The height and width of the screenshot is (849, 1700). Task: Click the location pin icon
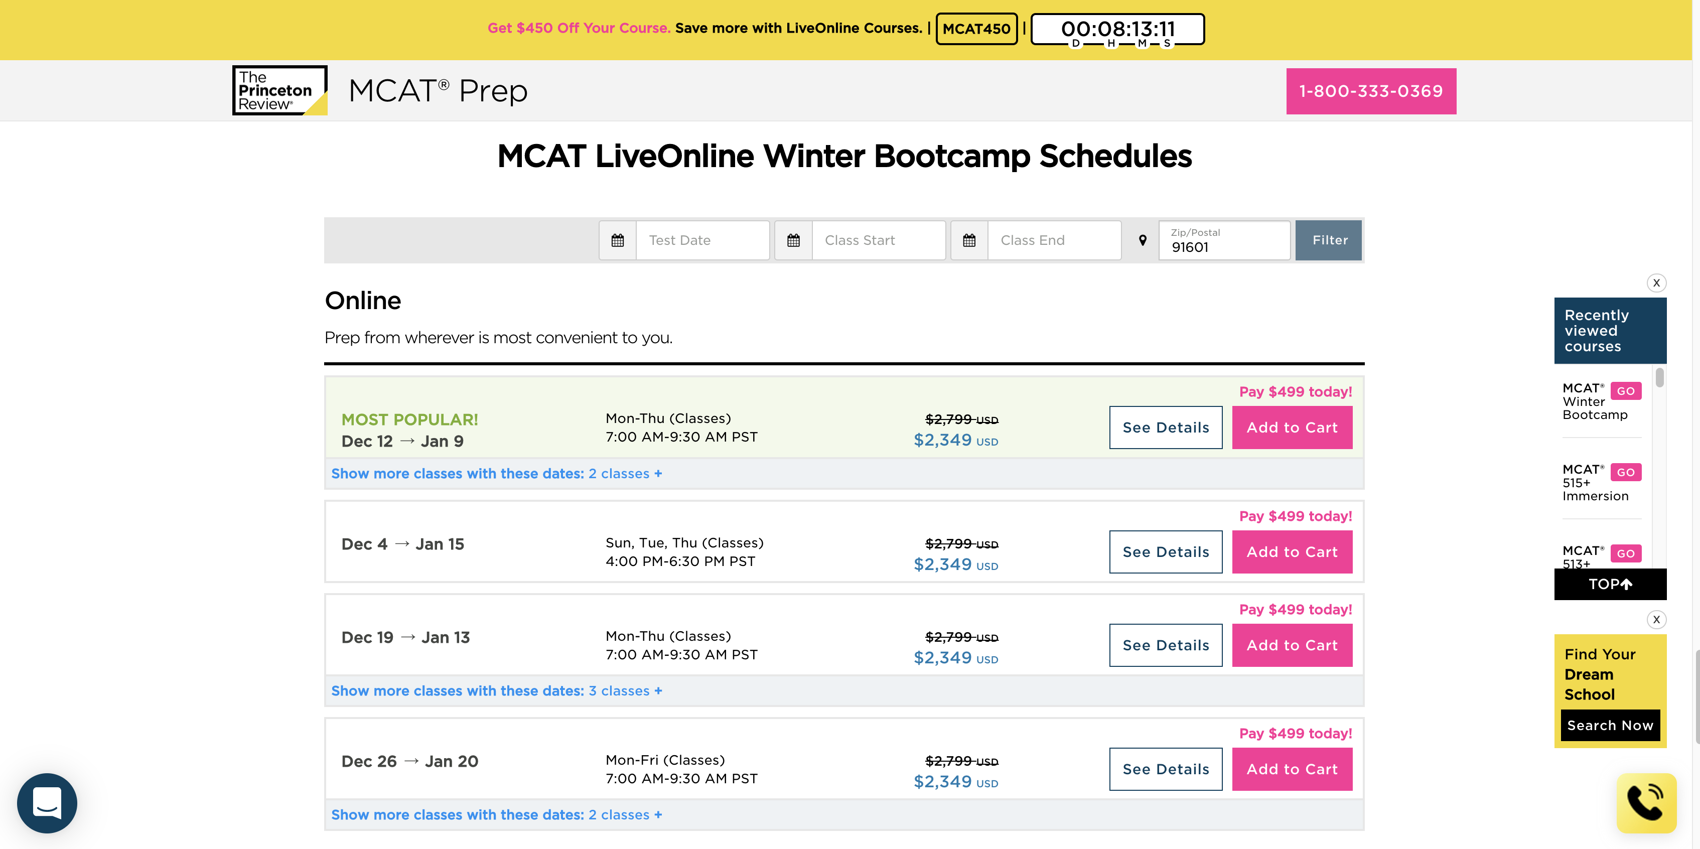click(1143, 240)
